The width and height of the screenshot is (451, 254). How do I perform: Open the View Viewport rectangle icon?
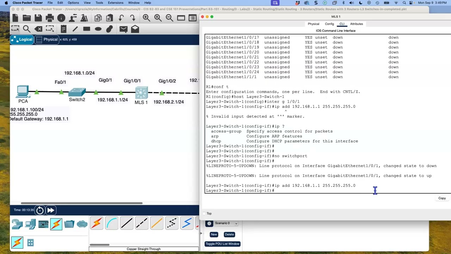[x=181, y=18]
